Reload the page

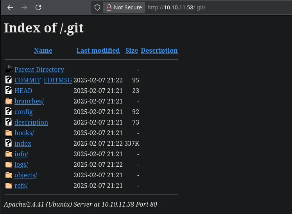pyautogui.click(x=38, y=7)
